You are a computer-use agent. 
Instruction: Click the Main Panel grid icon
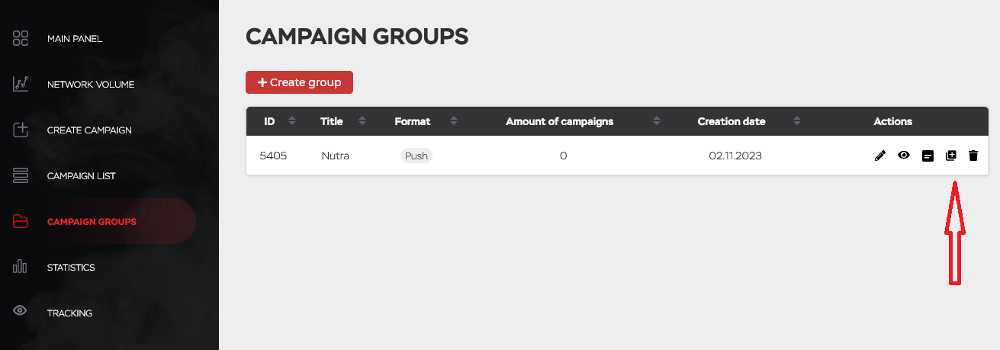click(21, 38)
